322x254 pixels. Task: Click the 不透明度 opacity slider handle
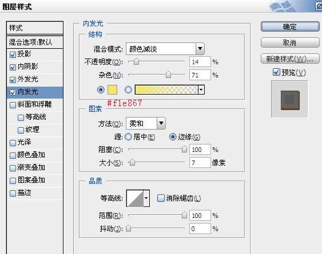click(136, 61)
